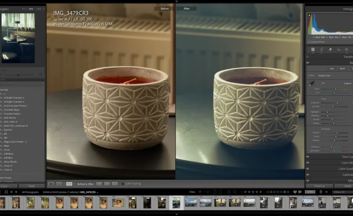Switch to the Before view tab
This screenshot has width=353, height=216.
pyautogui.click(x=165, y=8)
